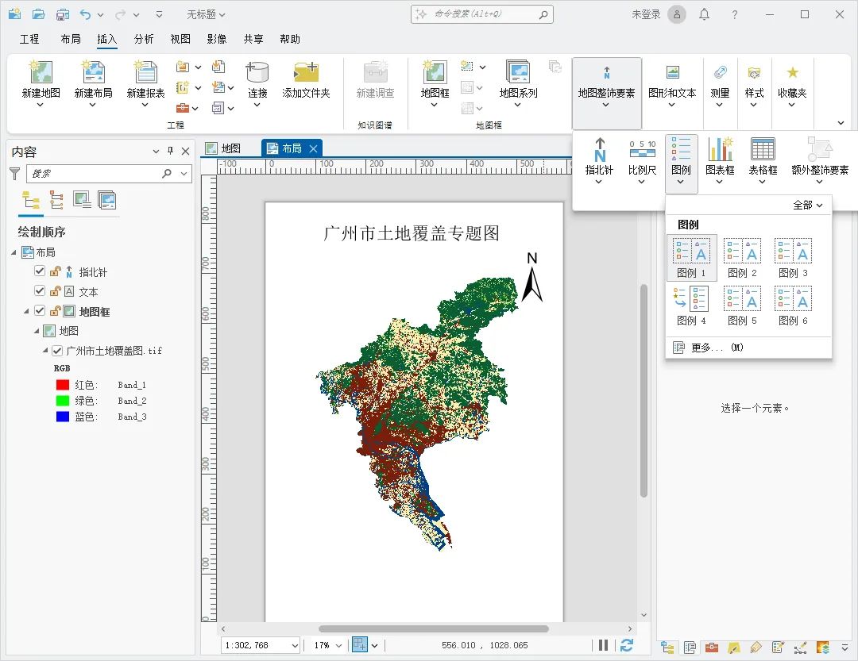
Task: Insert a North Arrow (指北针)
Action: tap(599, 161)
